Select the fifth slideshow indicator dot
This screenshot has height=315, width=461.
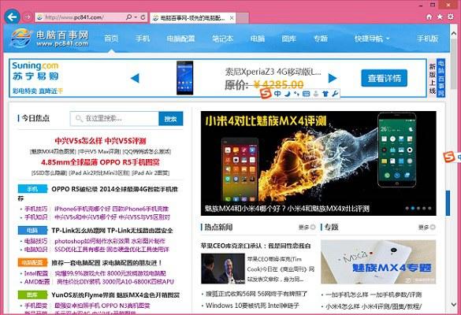click(429, 209)
